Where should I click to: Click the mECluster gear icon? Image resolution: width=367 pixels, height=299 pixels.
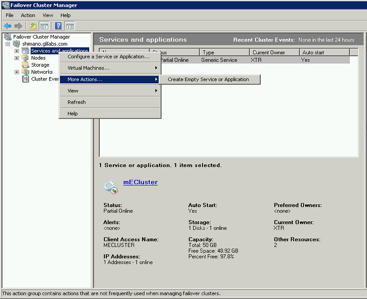coord(111,187)
